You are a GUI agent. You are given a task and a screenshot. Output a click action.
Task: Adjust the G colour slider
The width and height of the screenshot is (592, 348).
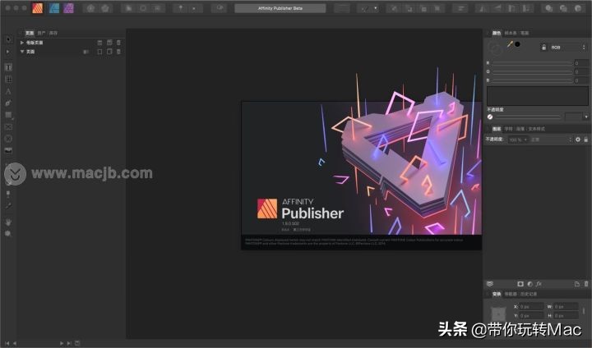(x=532, y=71)
